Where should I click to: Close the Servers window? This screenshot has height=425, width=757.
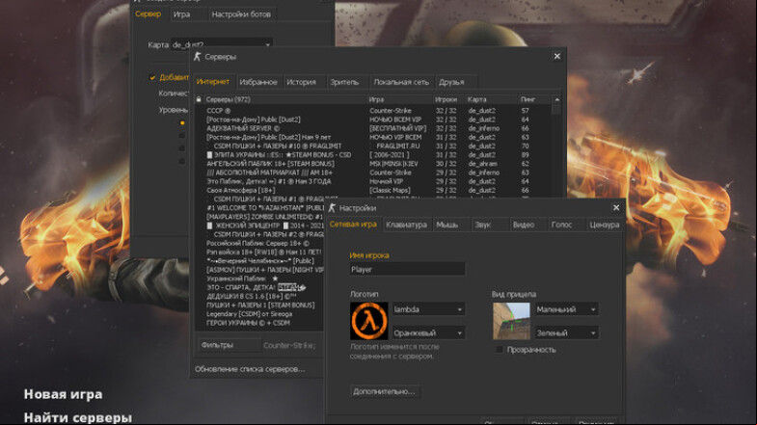tap(557, 57)
